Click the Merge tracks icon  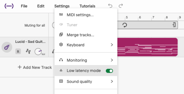click(x=61, y=34)
